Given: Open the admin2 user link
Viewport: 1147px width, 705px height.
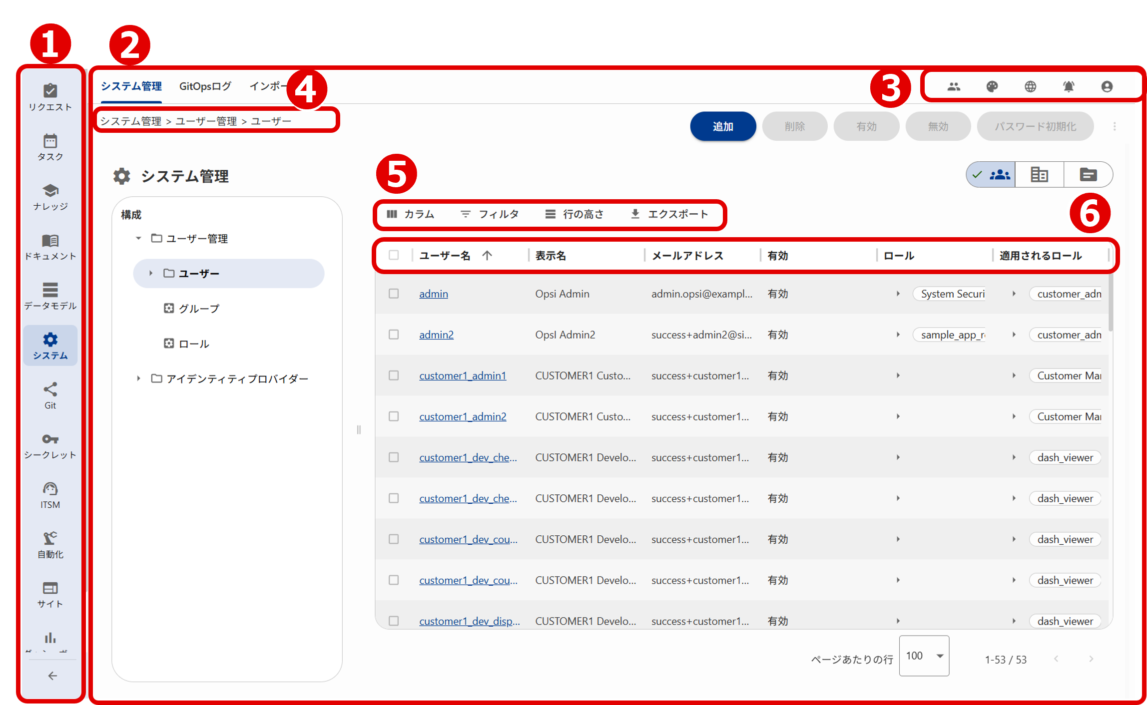Looking at the screenshot, I should click(x=436, y=335).
